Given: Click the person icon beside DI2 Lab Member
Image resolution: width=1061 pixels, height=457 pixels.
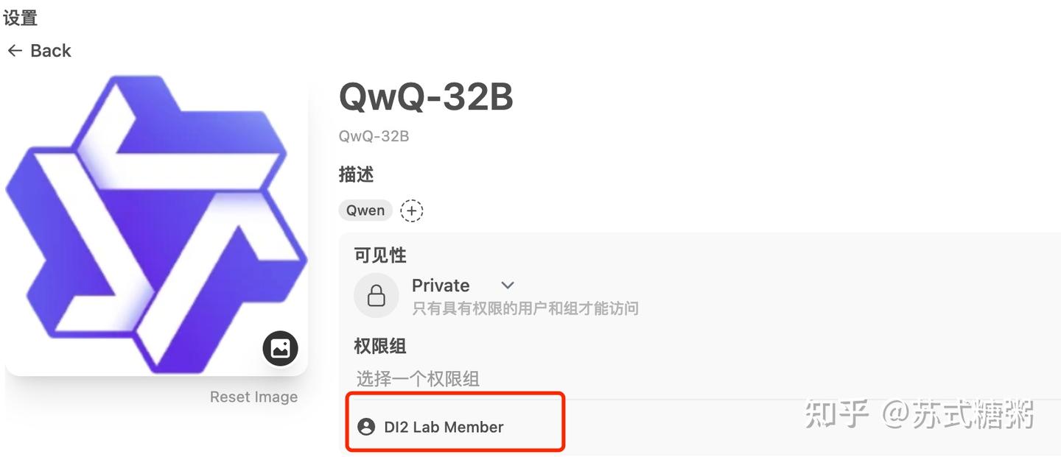Looking at the screenshot, I should click(366, 426).
